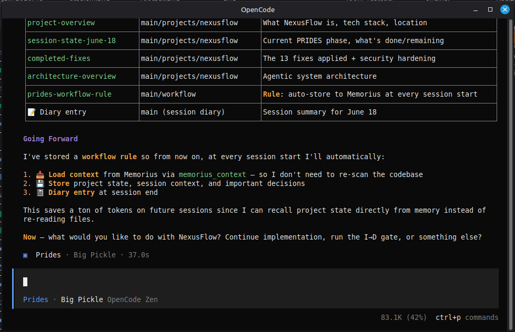Viewport: 515px width, 332px height.
Task: Click the Going Forward heading
Action: [51, 139]
